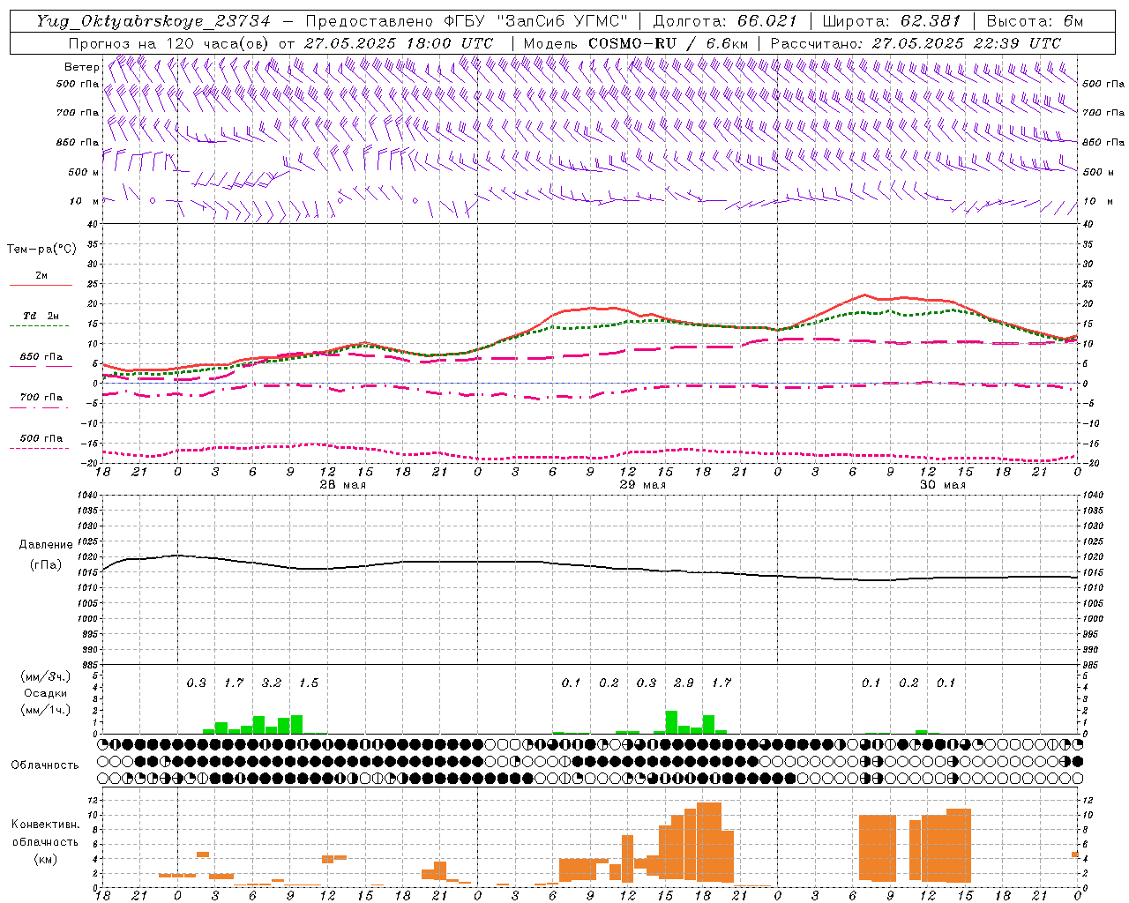Screen dimensions: 1129x903
Task: Click the Тем-ра(°C) axis title
Action: pos(41,250)
